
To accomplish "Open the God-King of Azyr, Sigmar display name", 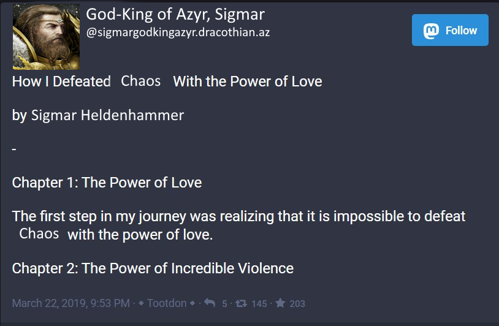I will [x=175, y=14].
